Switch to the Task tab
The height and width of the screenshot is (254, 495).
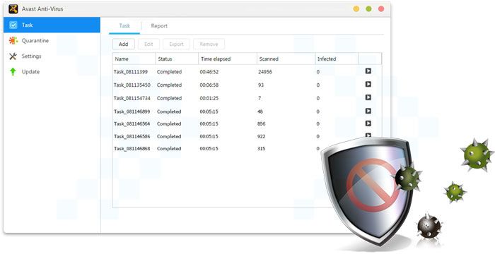[x=124, y=26]
